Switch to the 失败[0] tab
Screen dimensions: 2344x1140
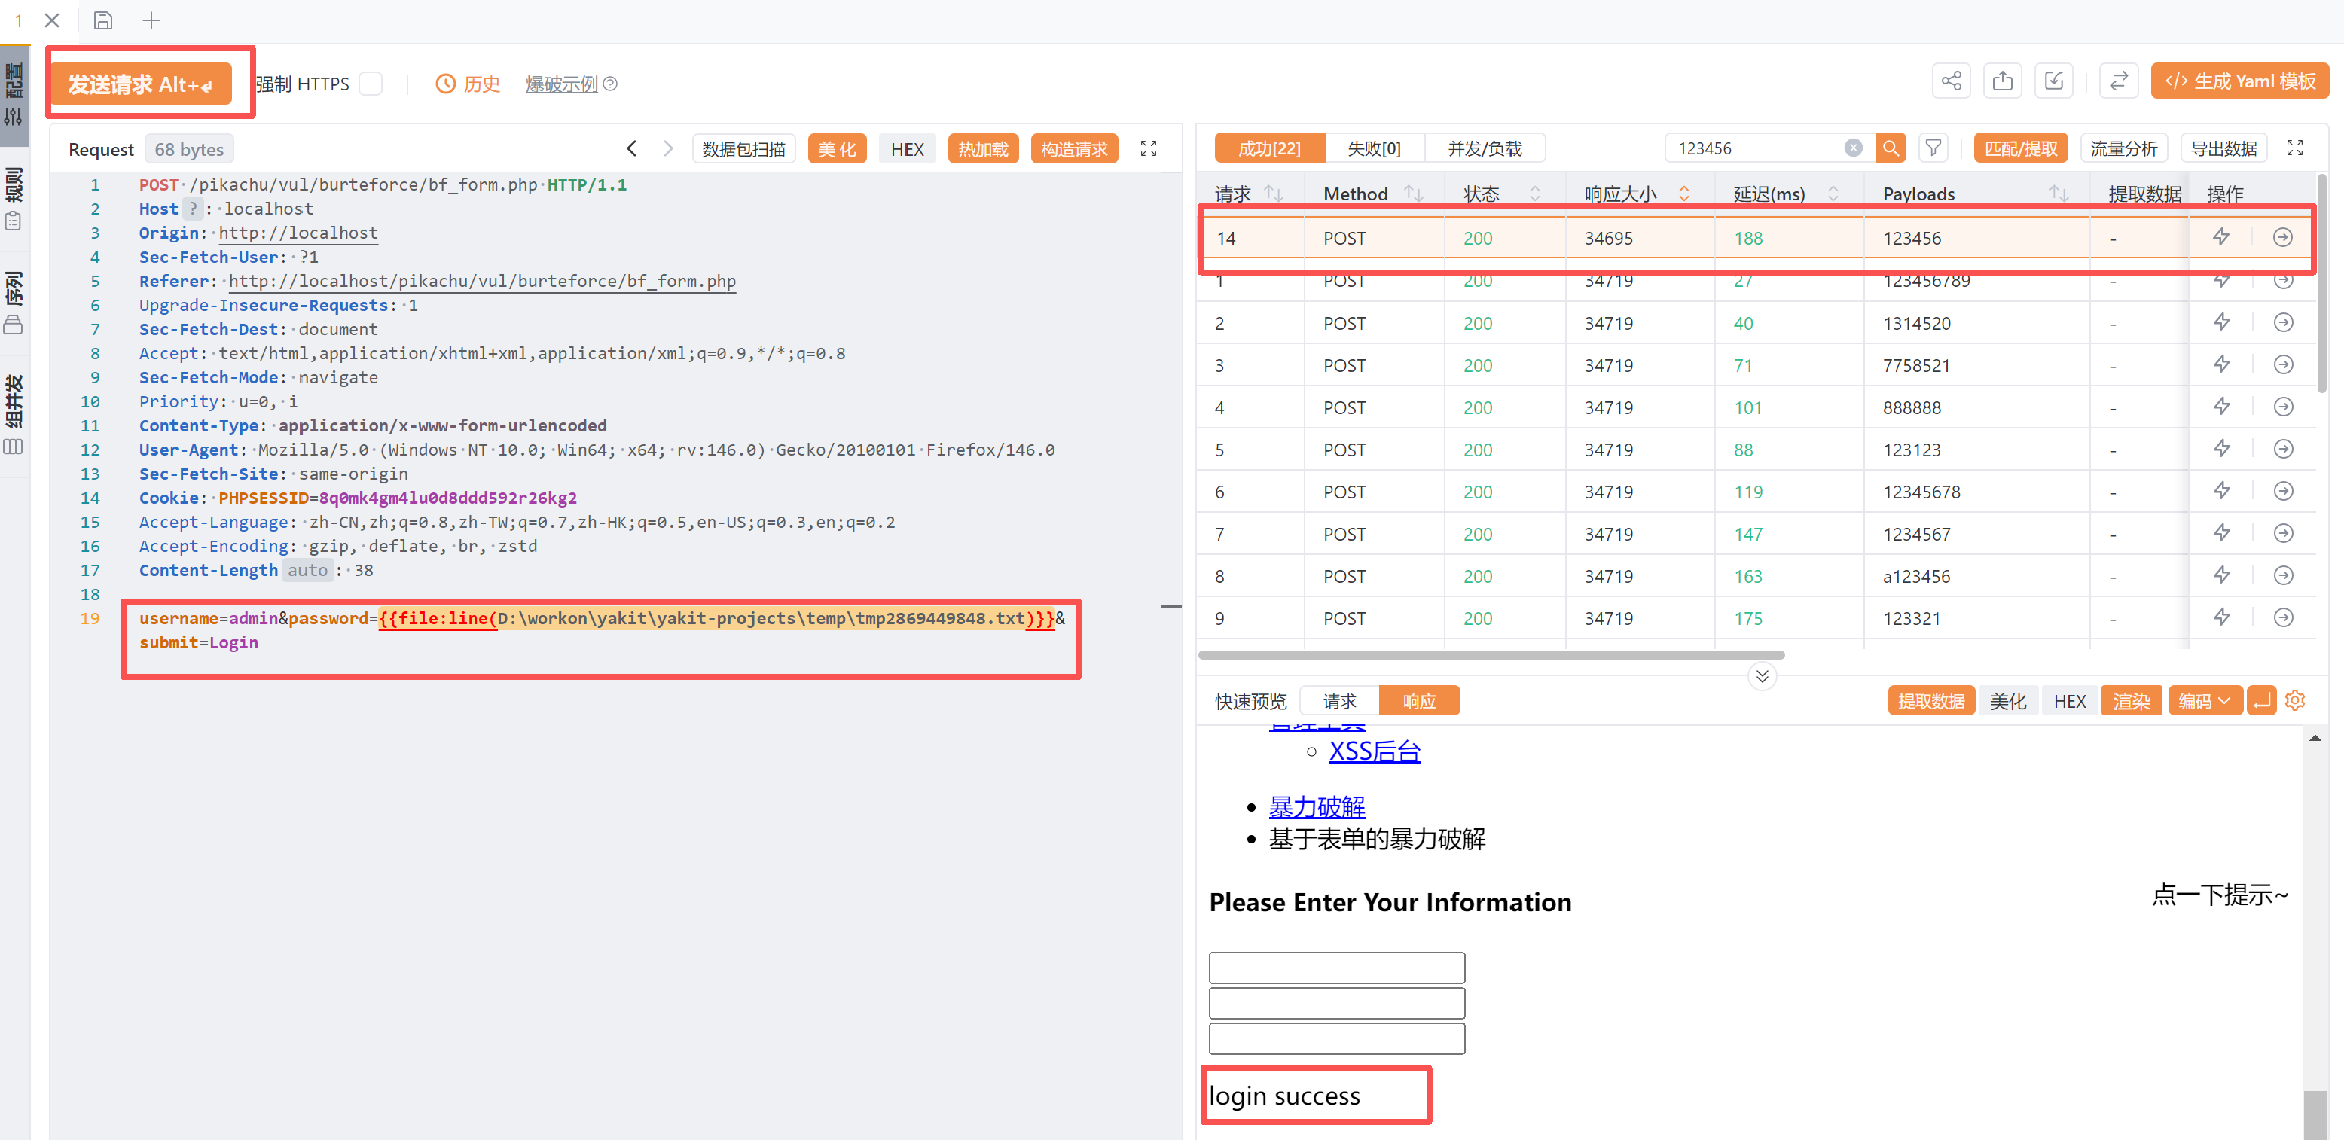[1373, 148]
